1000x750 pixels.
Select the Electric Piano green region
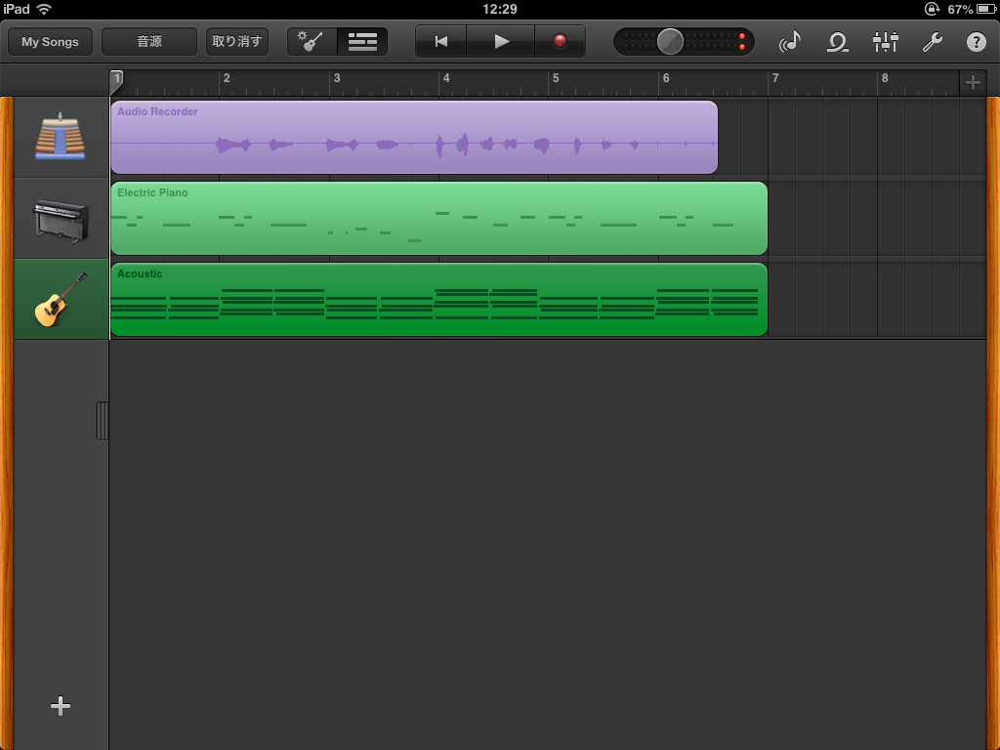click(439, 218)
